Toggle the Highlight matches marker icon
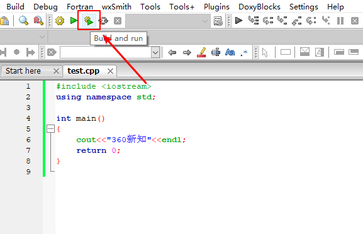Image resolution: width=363 pixels, height=234 pixels. [x=201, y=52]
